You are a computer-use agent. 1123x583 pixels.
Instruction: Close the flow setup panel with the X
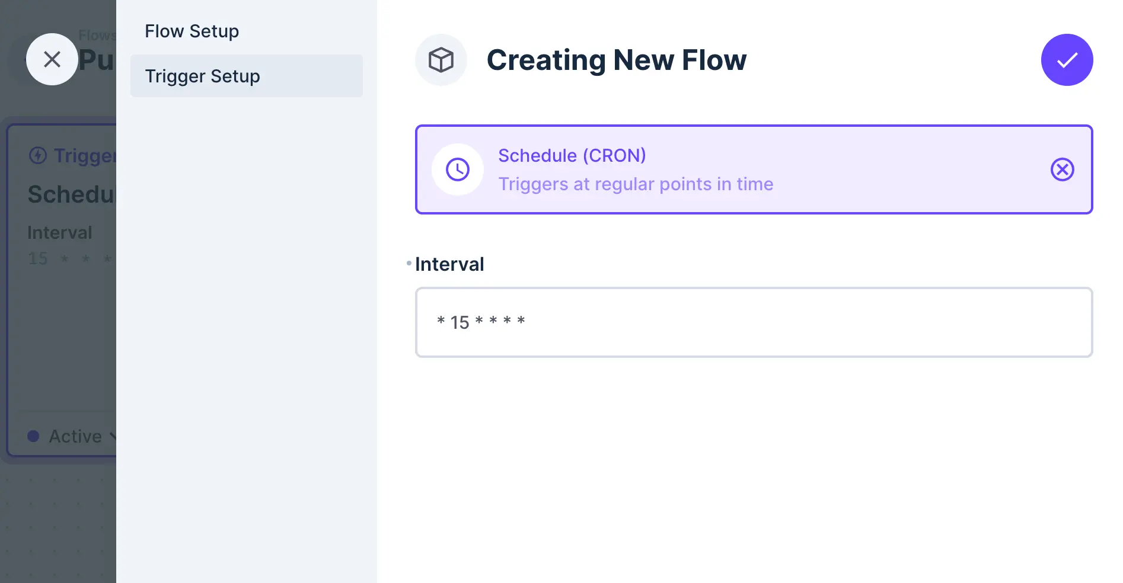click(x=52, y=59)
